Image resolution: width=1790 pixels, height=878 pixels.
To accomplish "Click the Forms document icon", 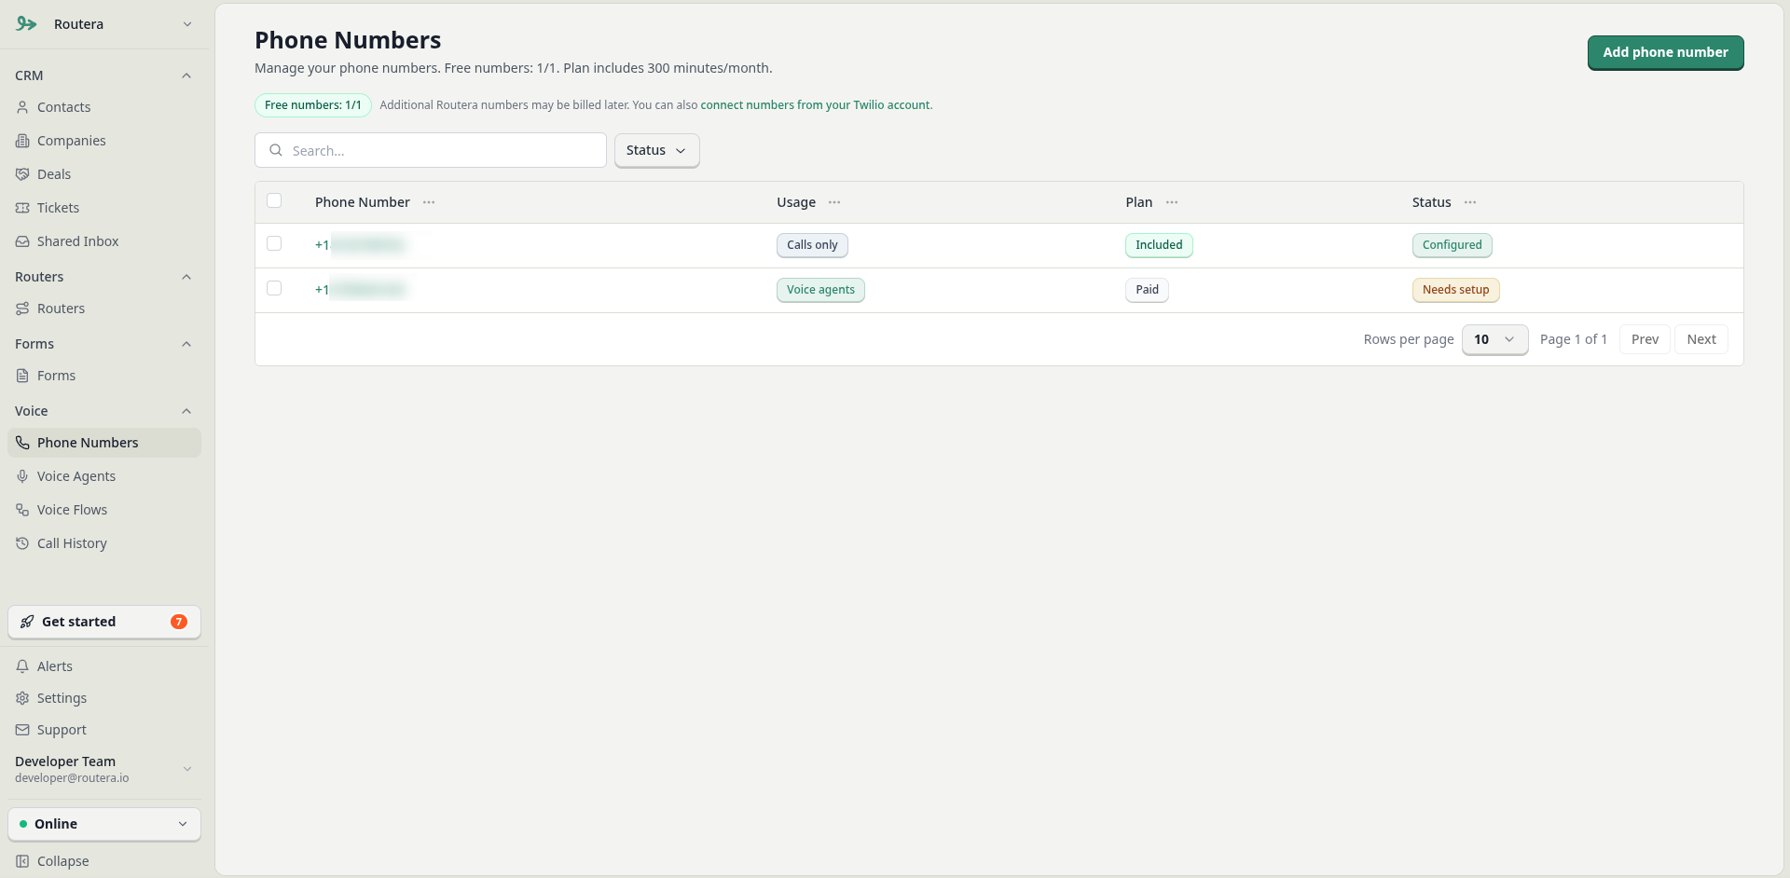I will [22, 376].
